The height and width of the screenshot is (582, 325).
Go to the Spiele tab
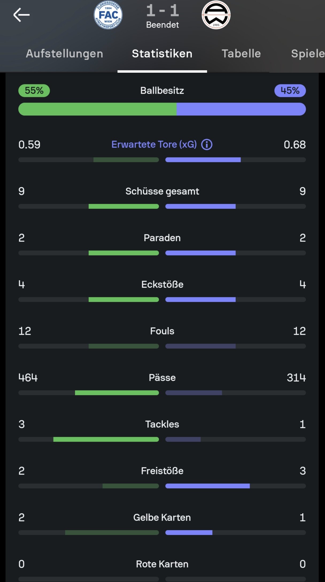(x=307, y=54)
